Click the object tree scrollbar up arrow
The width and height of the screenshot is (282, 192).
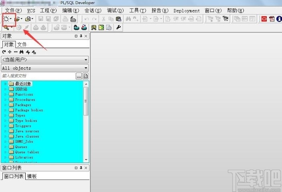click(86, 84)
